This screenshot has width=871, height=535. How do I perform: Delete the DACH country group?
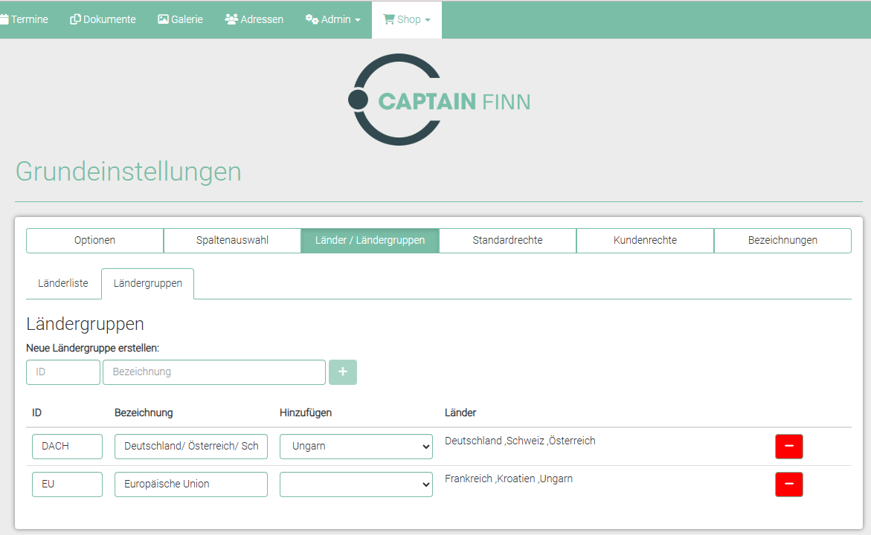788,447
